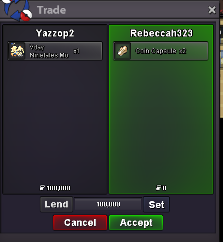223x242 pixels.
Task: Select the Vday Ninetales Mo item row
Action: click(55, 51)
